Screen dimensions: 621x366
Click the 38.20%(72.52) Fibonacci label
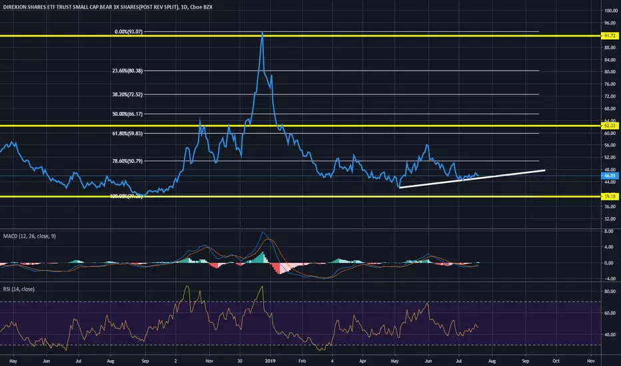pyautogui.click(x=127, y=94)
